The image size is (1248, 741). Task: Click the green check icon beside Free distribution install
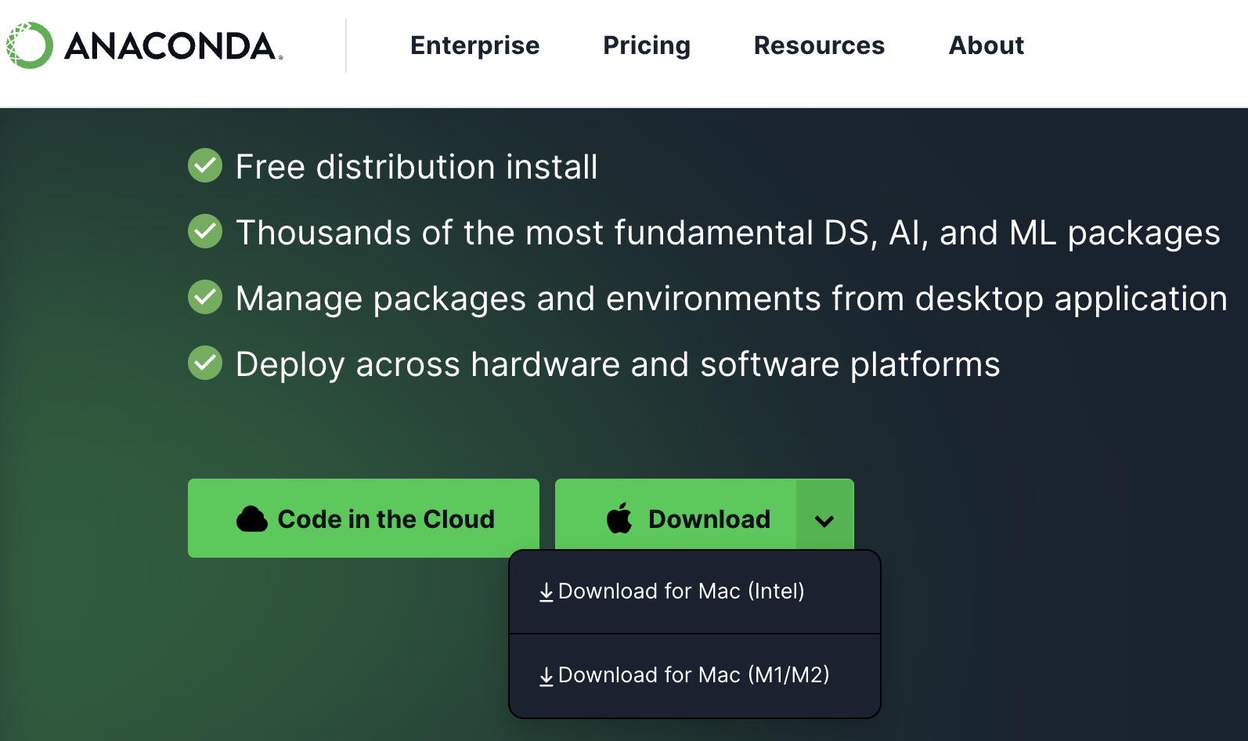(205, 165)
